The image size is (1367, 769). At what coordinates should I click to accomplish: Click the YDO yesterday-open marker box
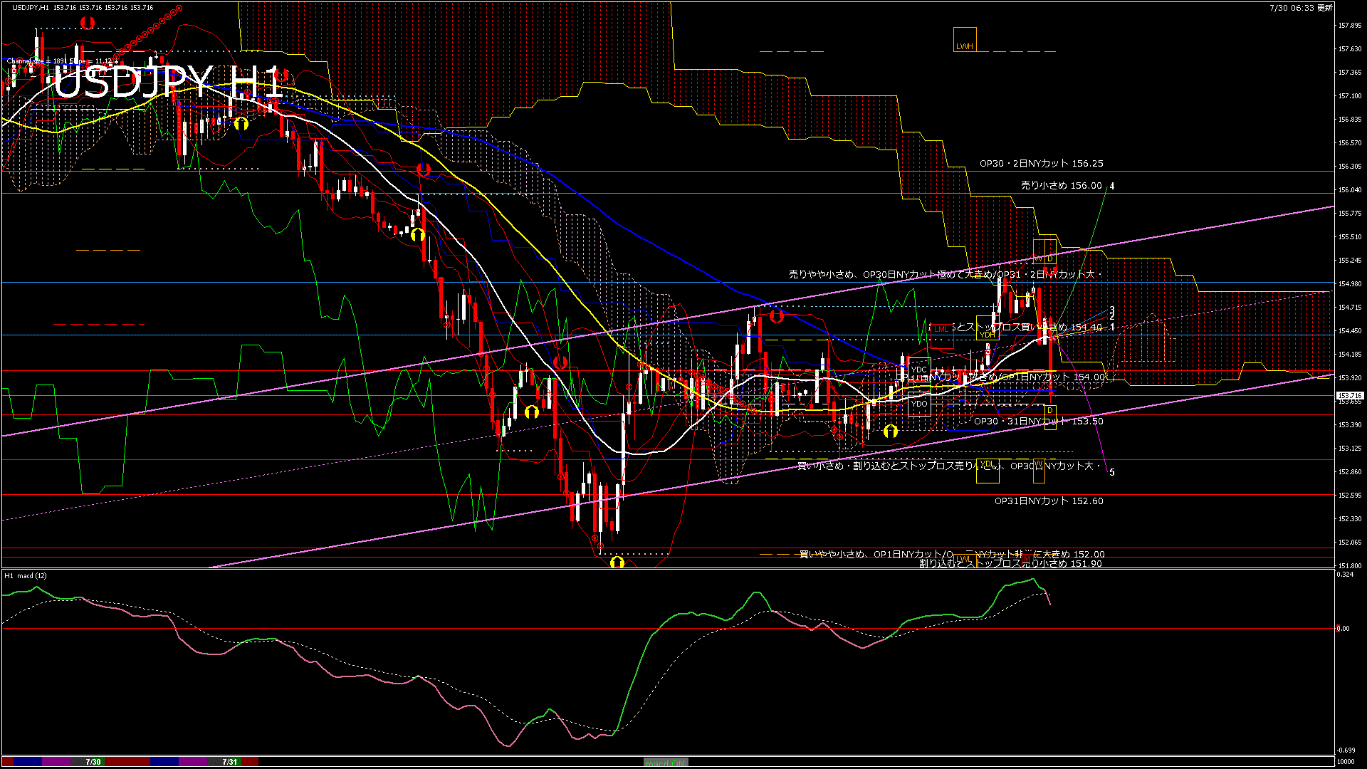click(919, 404)
